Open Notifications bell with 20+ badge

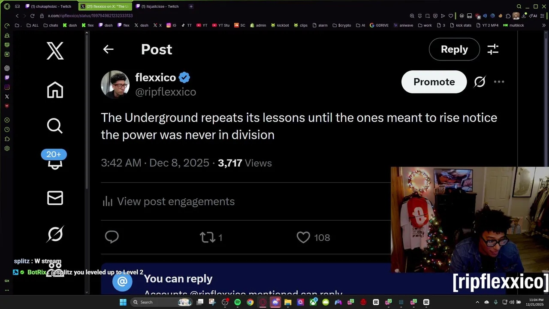click(x=54, y=159)
